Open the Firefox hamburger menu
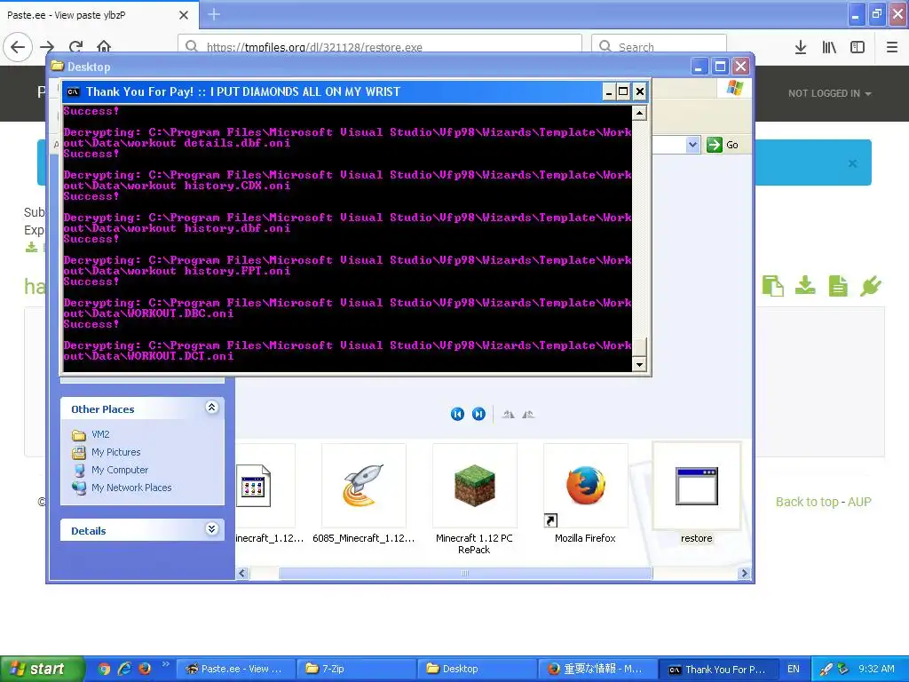Viewport: 909px width, 682px height. [x=892, y=47]
